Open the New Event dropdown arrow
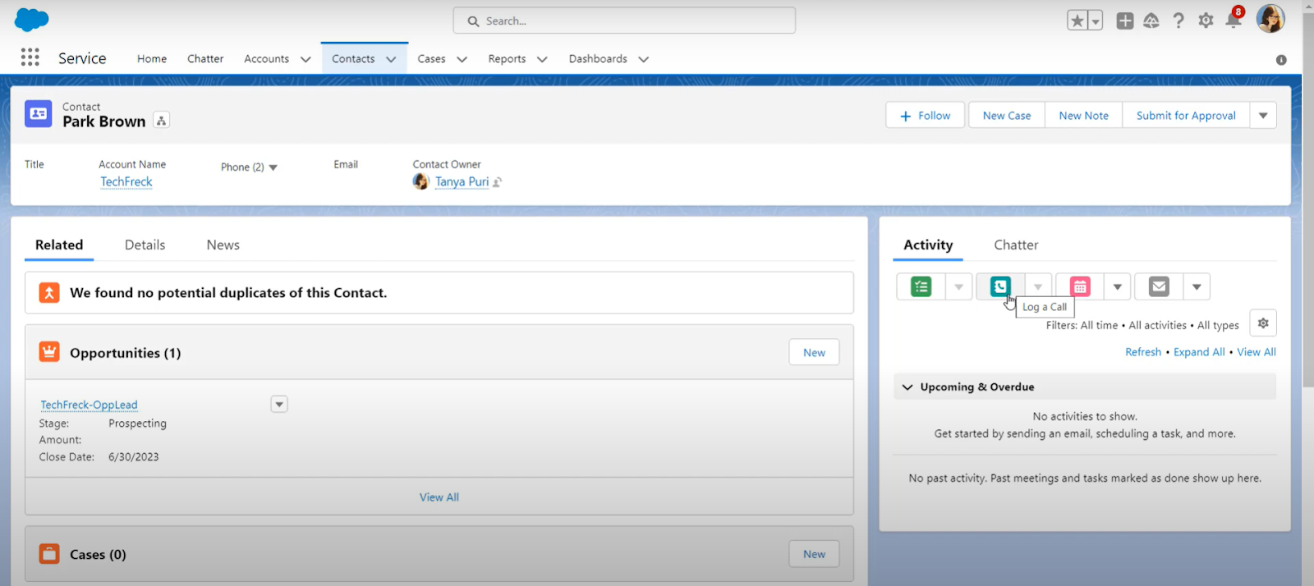The image size is (1314, 586). tap(1117, 286)
